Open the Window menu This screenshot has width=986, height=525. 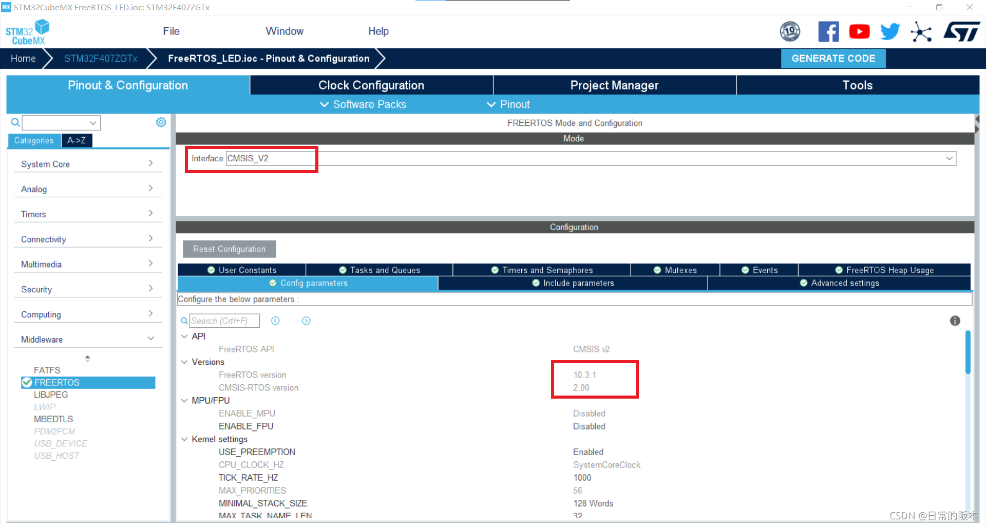pos(285,31)
